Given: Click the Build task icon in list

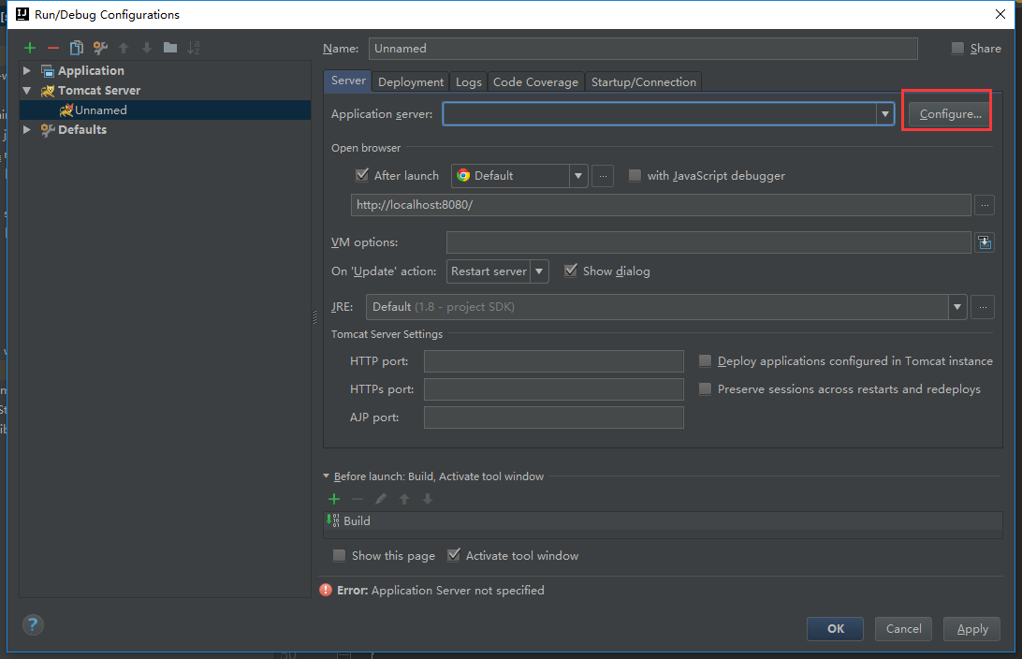Looking at the screenshot, I should tap(333, 520).
